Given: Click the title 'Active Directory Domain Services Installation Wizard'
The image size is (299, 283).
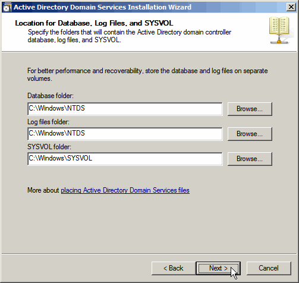Looking at the screenshot, I should click(102, 7).
